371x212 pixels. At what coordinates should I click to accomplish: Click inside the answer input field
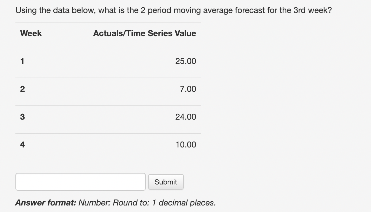point(80,182)
